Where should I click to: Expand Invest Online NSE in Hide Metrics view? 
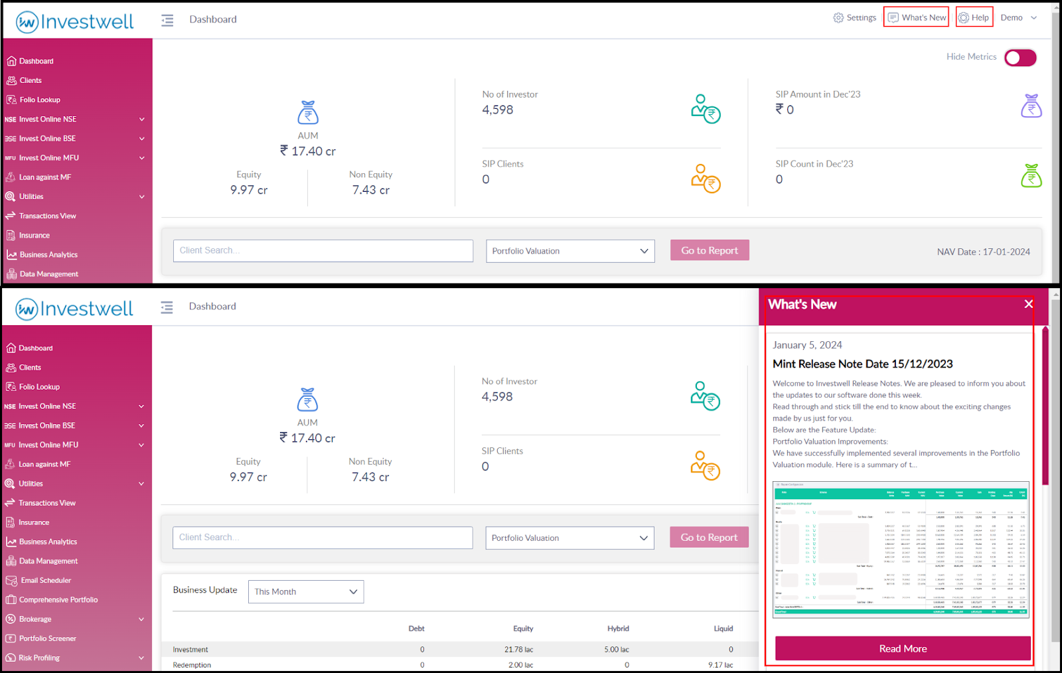click(x=76, y=119)
